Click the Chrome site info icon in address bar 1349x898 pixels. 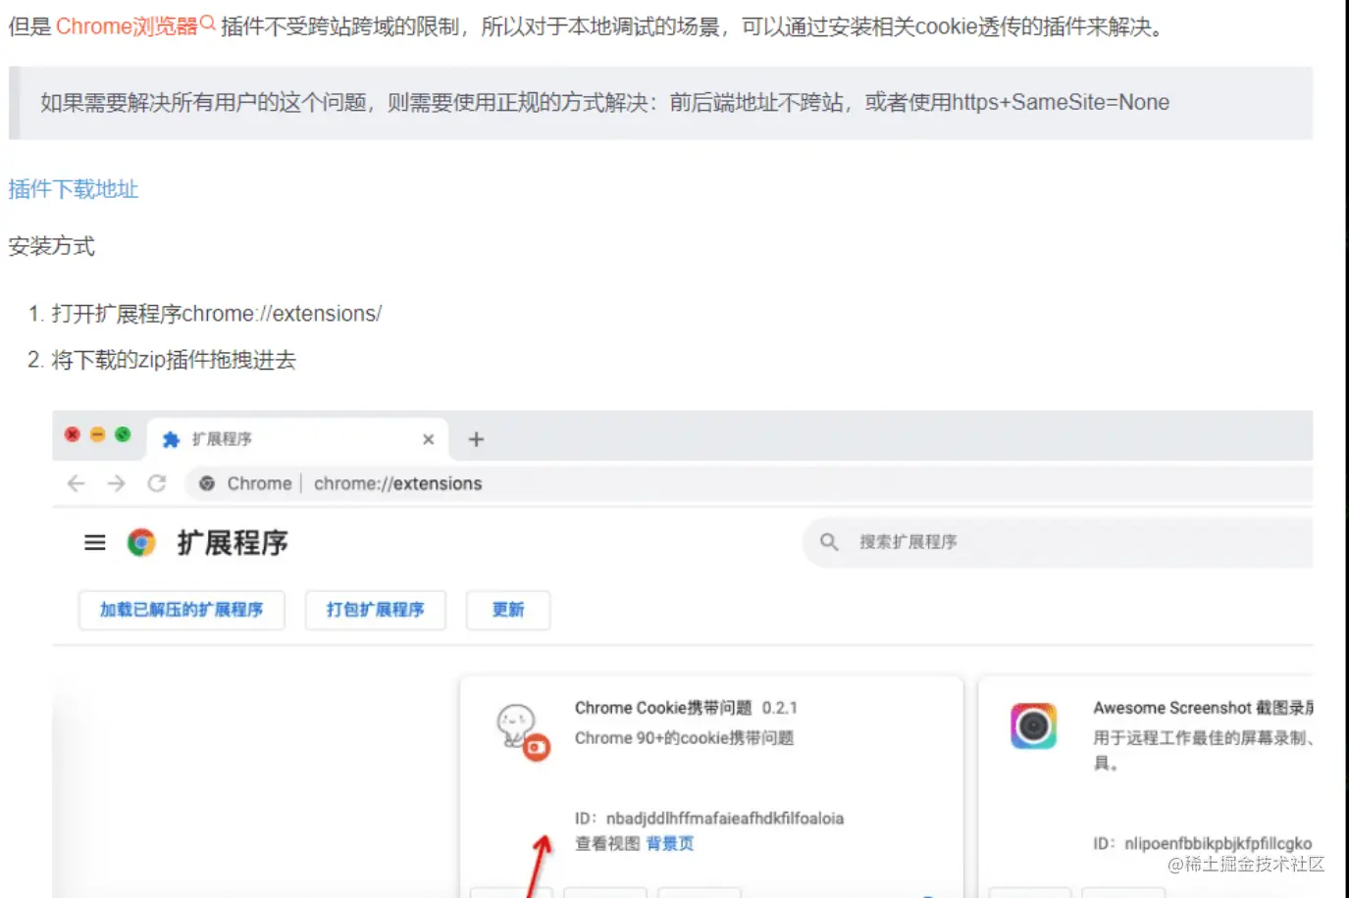click(207, 483)
